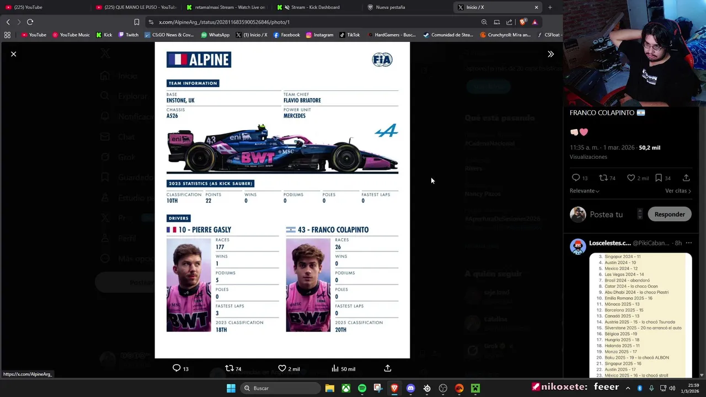
Task: Open a new browser tab
Action: tap(550, 7)
